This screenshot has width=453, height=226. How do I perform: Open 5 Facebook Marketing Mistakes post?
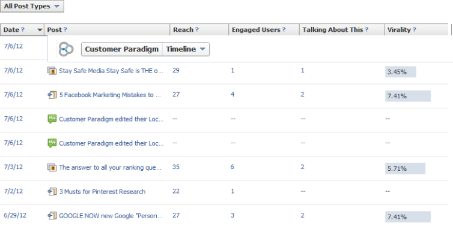[110, 95]
